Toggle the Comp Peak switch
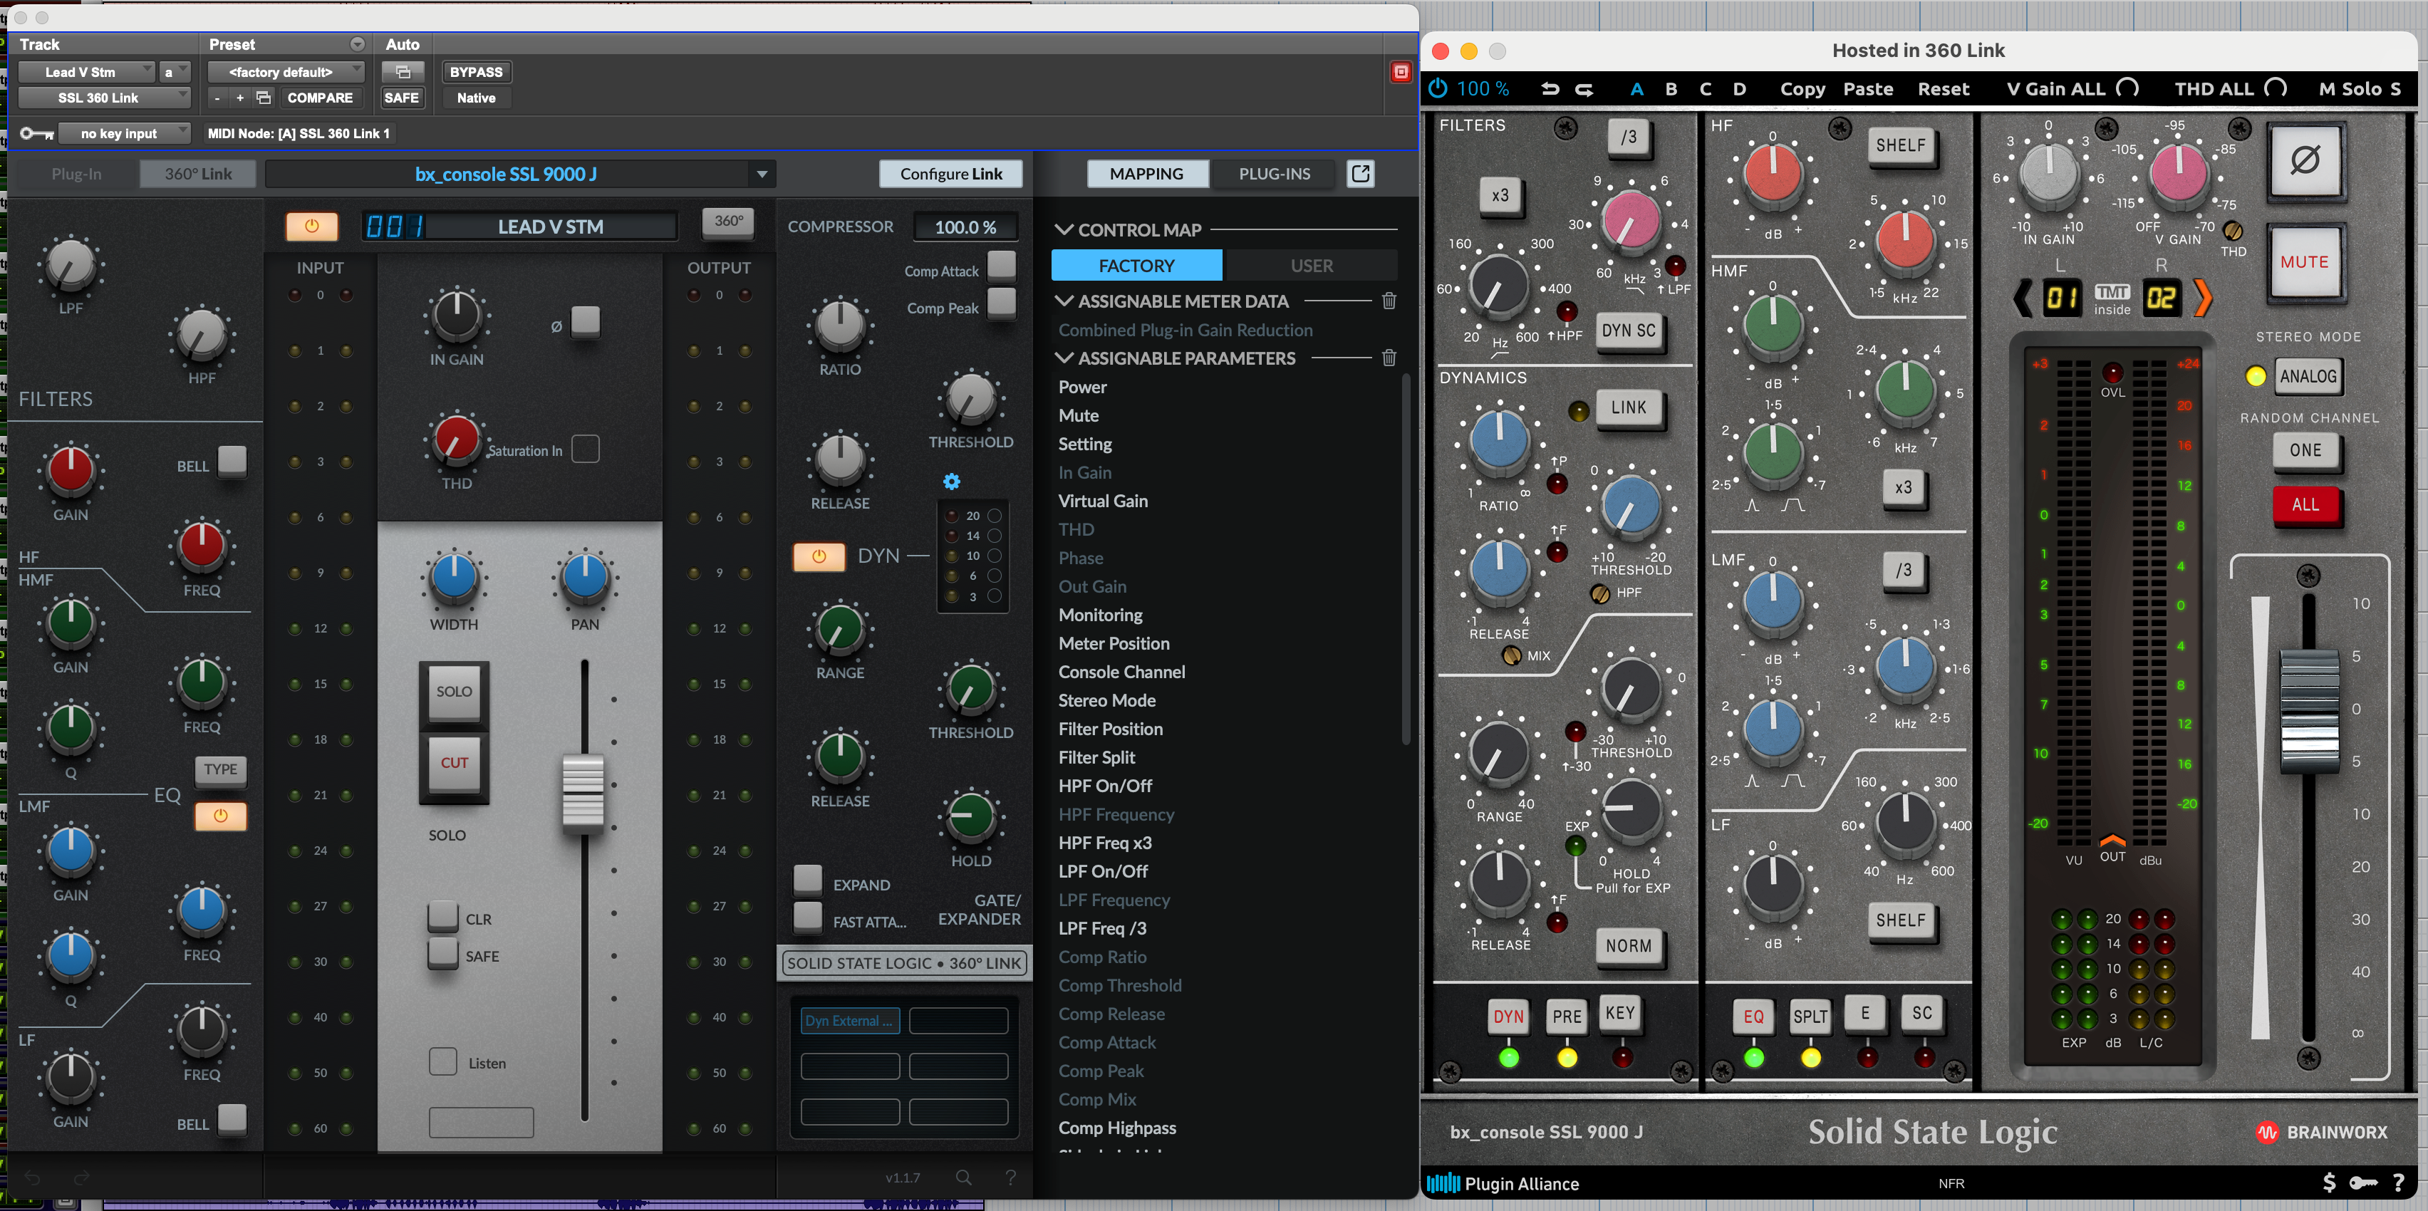Viewport: 2428px width, 1211px height. [1001, 303]
